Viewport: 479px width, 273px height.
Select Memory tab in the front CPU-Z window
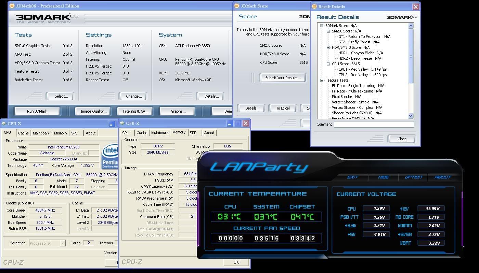tap(179, 132)
